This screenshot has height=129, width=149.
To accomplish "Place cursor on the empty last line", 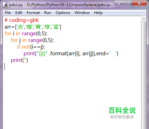I will pos(72,67).
